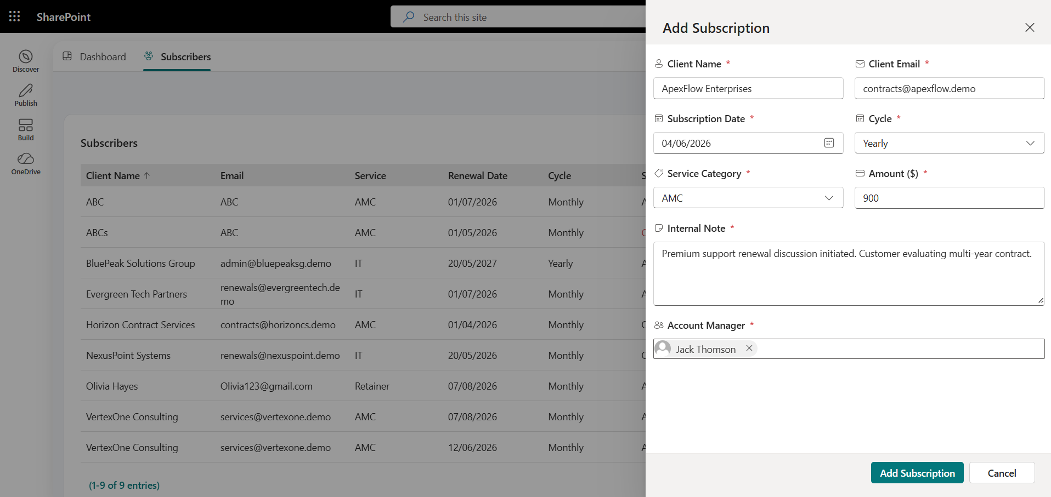Click the Client Name person icon

point(659,64)
